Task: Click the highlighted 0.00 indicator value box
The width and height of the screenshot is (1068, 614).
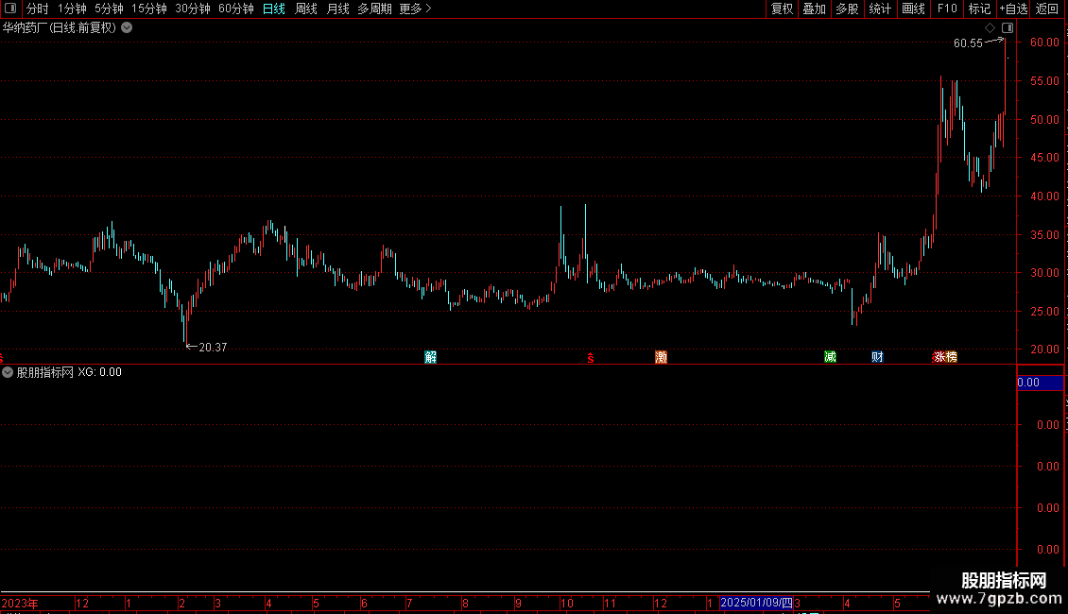Action: [x=1040, y=383]
